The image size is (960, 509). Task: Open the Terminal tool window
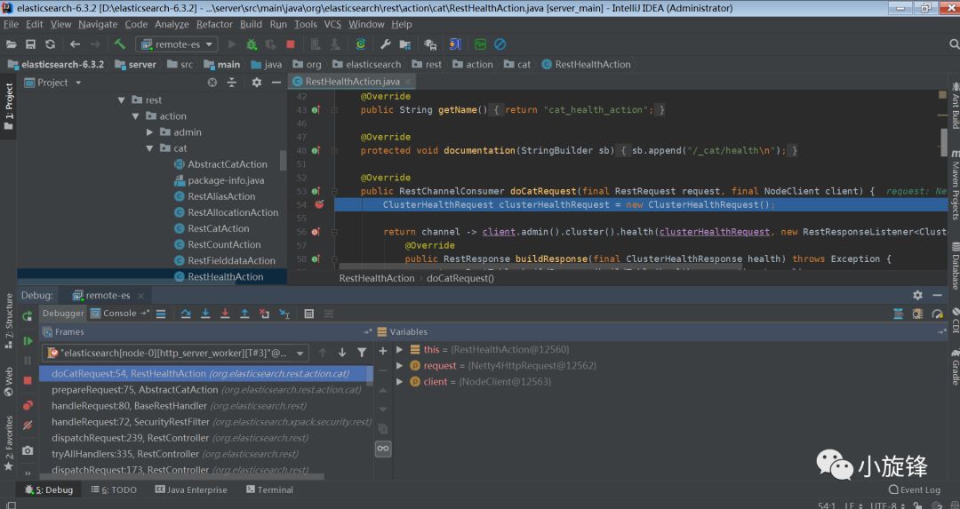click(x=269, y=489)
